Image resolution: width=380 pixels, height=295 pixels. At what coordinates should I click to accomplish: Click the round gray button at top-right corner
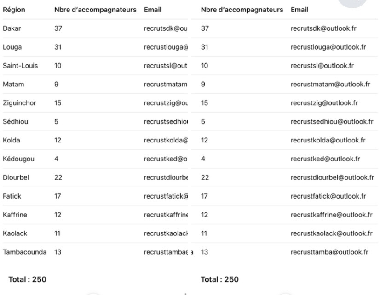click(367, 3)
